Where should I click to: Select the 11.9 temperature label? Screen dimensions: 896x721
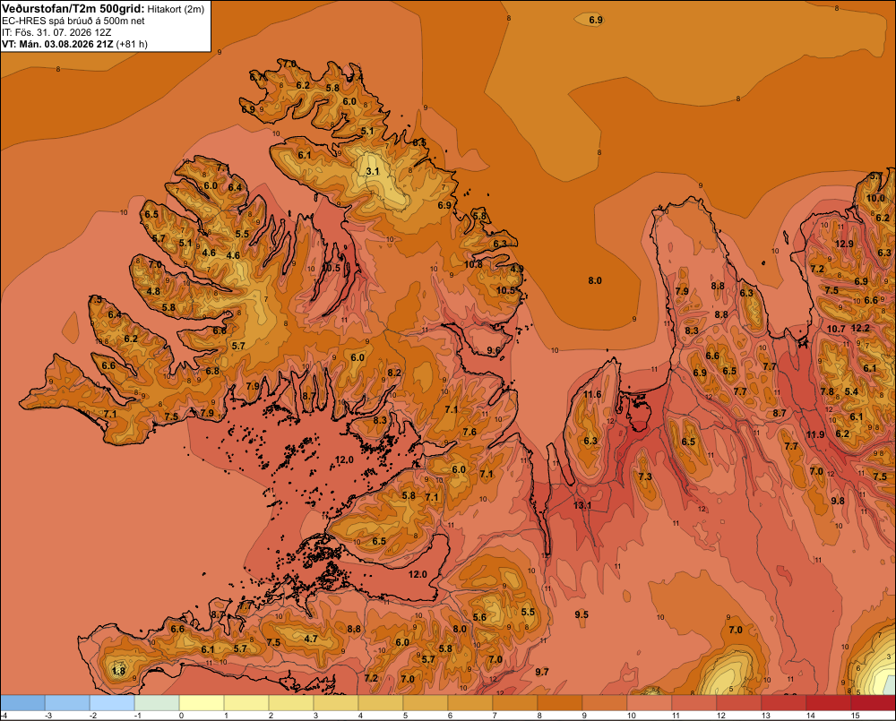click(815, 434)
